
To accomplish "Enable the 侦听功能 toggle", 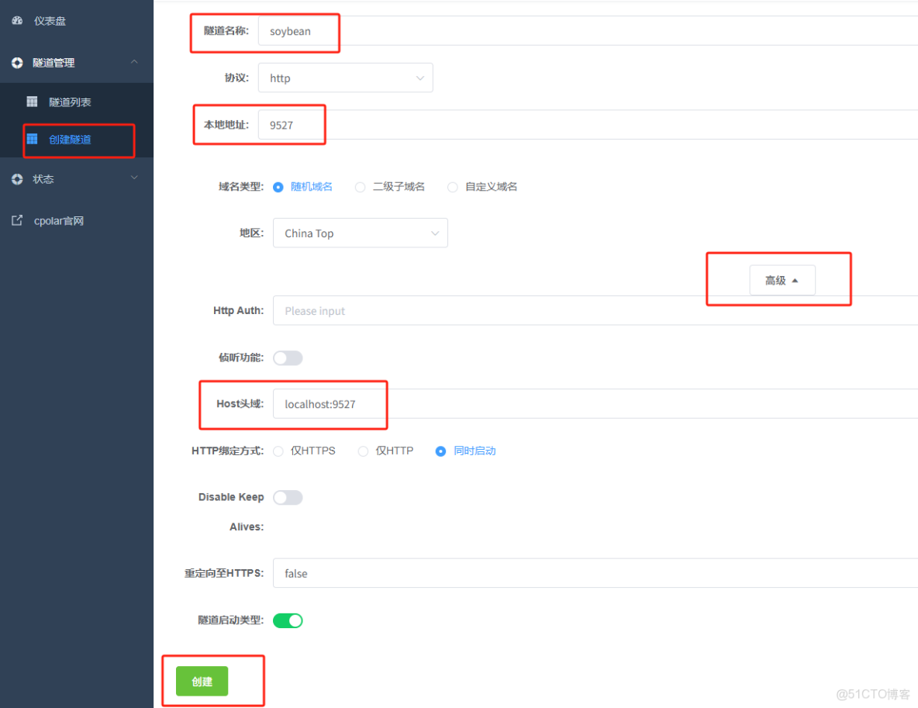I will 288,357.
